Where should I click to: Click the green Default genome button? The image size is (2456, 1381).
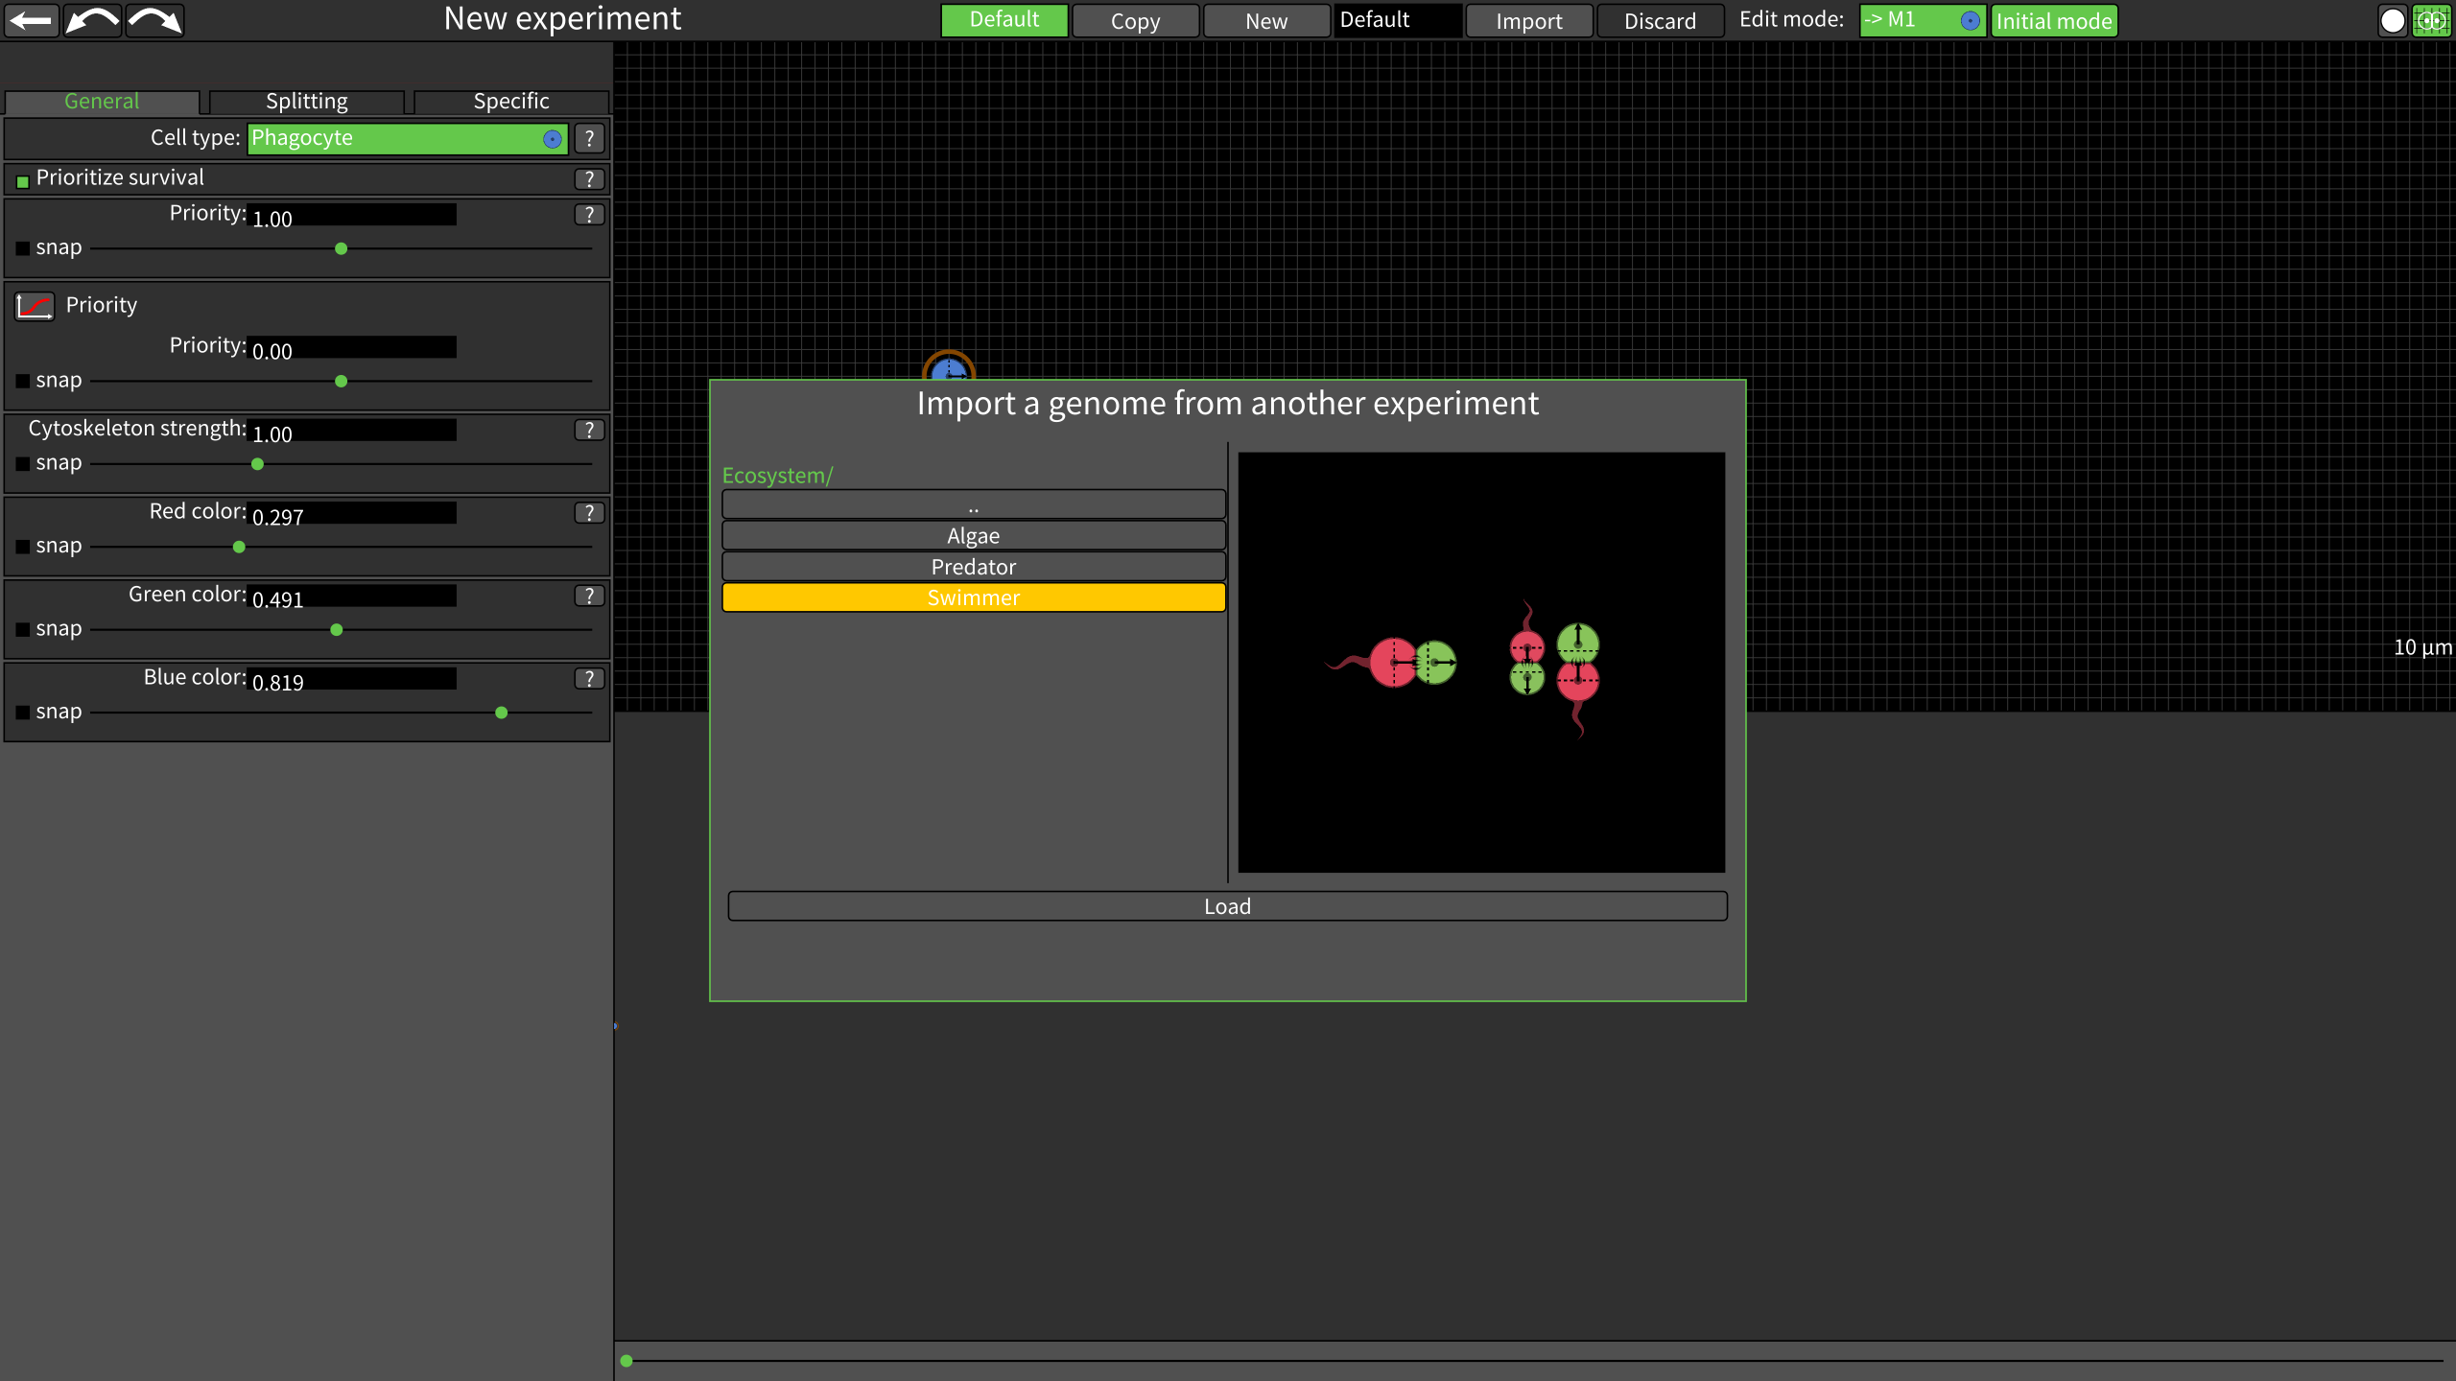1004,20
